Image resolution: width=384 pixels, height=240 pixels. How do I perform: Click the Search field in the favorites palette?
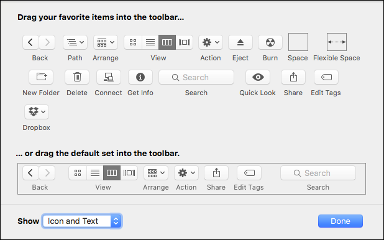click(196, 77)
